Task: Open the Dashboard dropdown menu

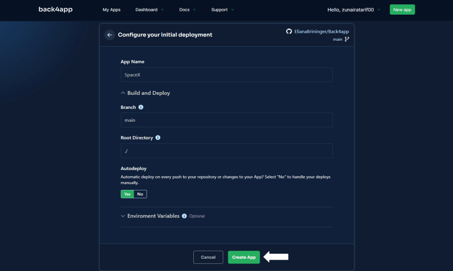Action: (150, 10)
